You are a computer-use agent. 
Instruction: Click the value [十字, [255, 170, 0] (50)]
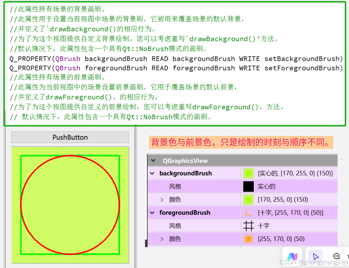[291, 213]
